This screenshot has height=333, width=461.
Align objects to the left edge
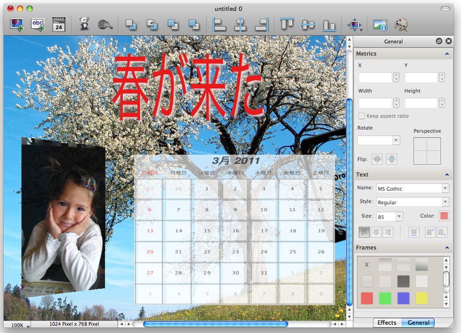pos(219,25)
